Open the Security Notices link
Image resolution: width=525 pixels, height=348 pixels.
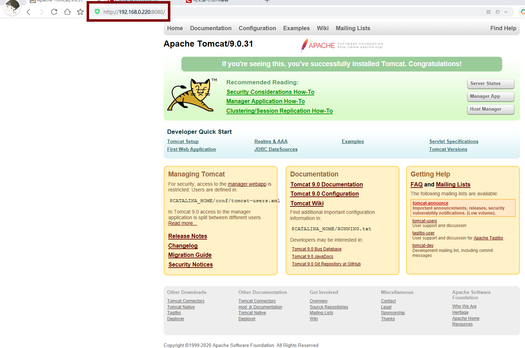click(x=190, y=264)
